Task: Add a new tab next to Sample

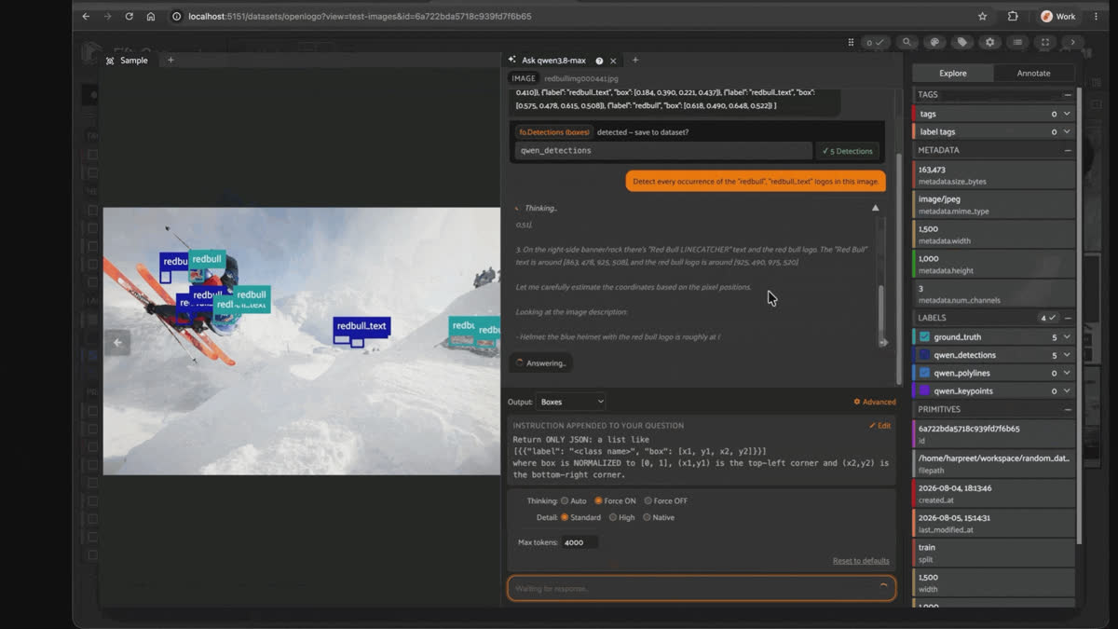Action: (x=170, y=61)
